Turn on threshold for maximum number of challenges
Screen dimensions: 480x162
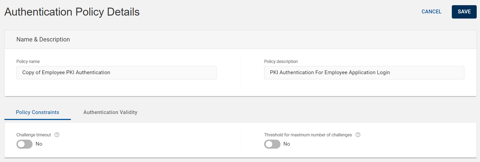[x=272, y=144]
